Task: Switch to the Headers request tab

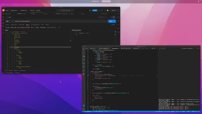Action: 21,25
